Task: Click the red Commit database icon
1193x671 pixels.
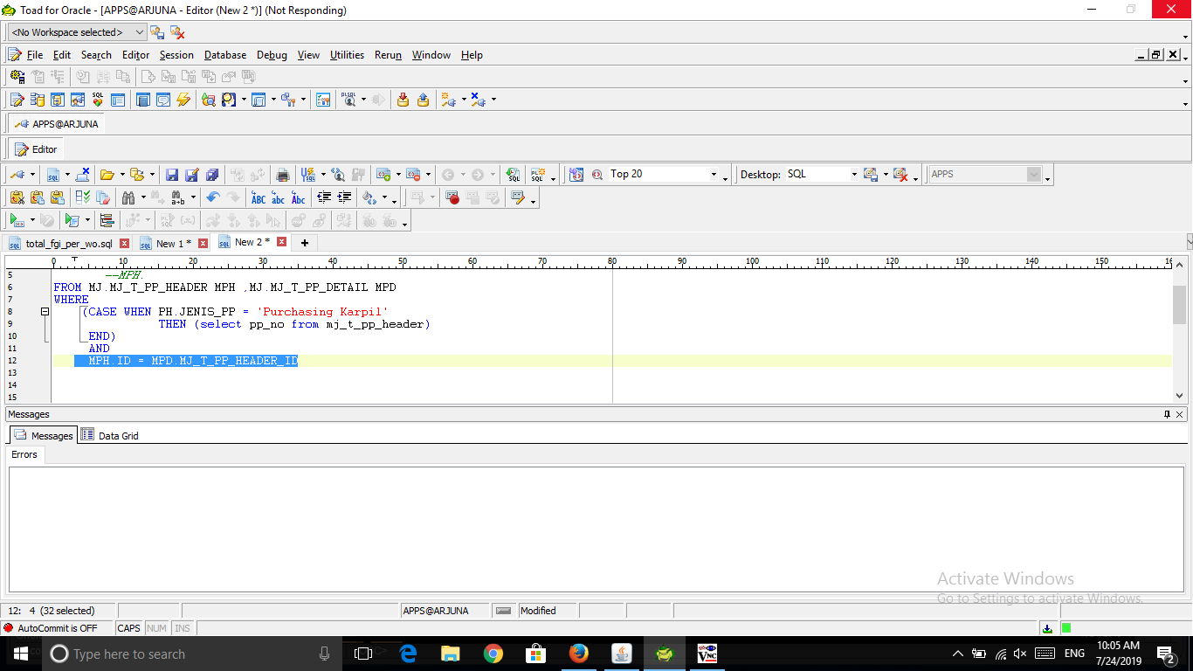Action: pos(403,100)
